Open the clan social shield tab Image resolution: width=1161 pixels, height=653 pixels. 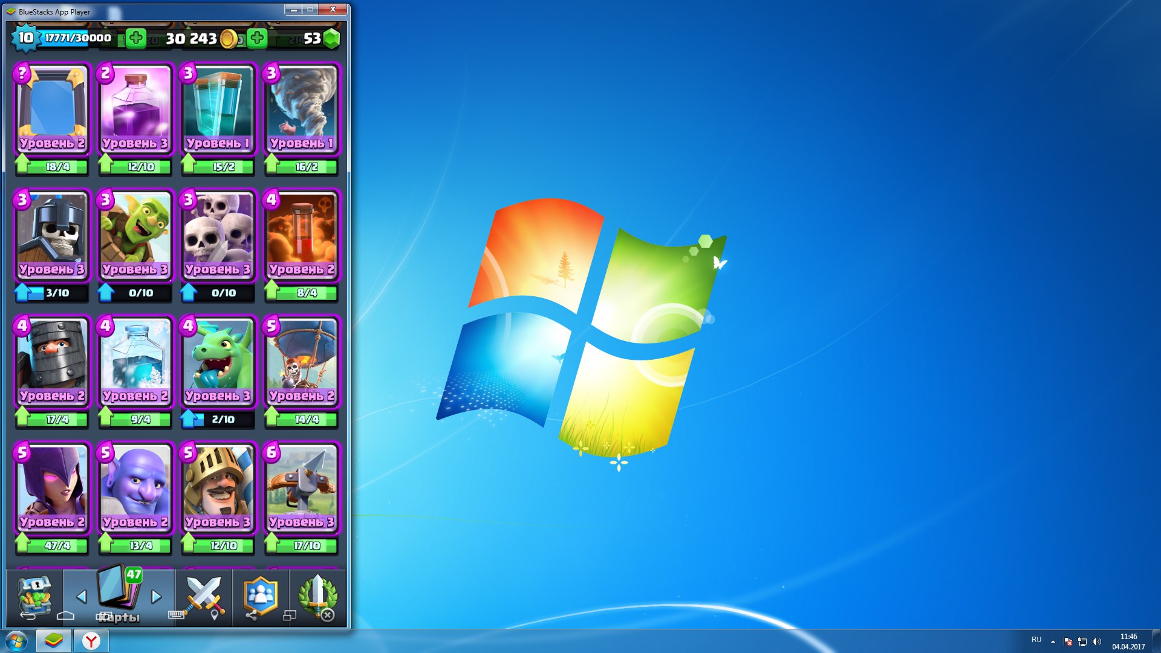[x=261, y=596]
